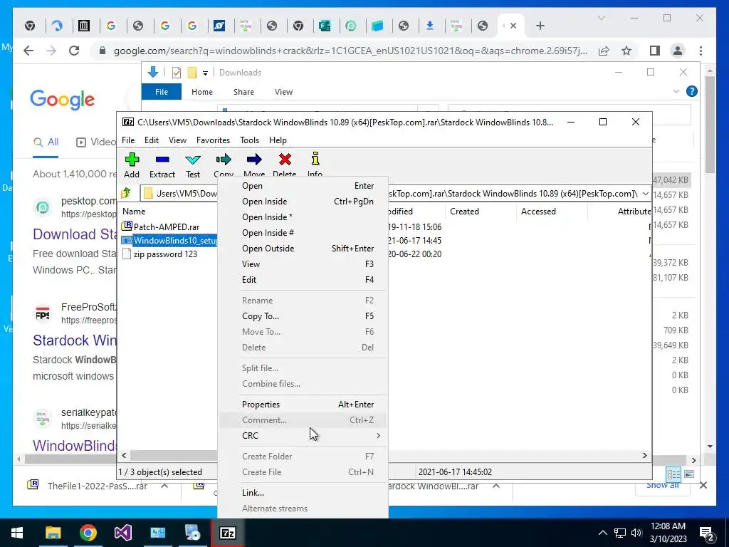The width and height of the screenshot is (729, 547).
Task: Choose Link... in the context menu
Action: (303, 493)
